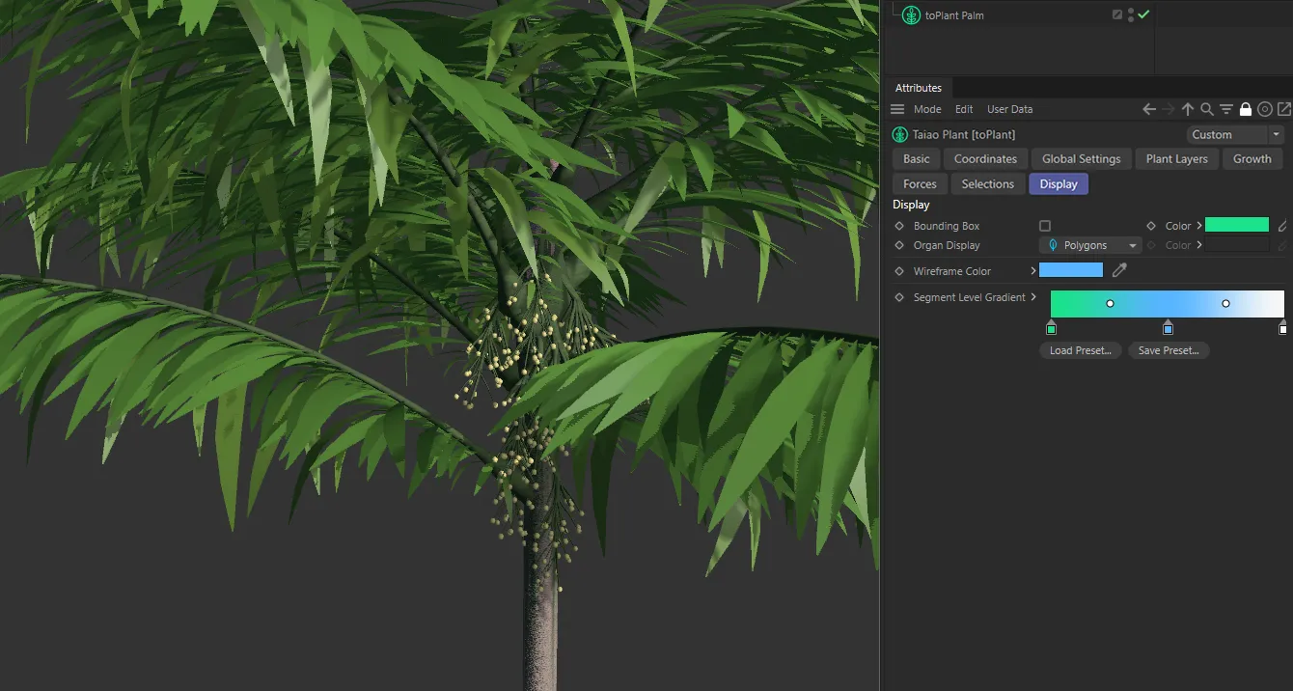Open the Custom preset dropdown
The image size is (1293, 691).
(1234, 134)
